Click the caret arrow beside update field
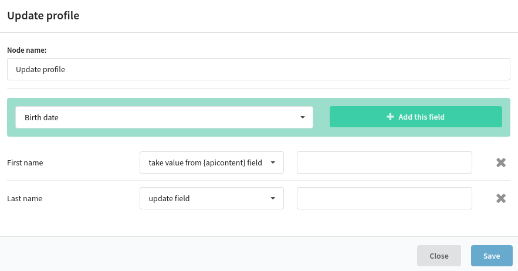The width and height of the screenshot is (518, 271). pyautogui.click(x=273, y=198)
